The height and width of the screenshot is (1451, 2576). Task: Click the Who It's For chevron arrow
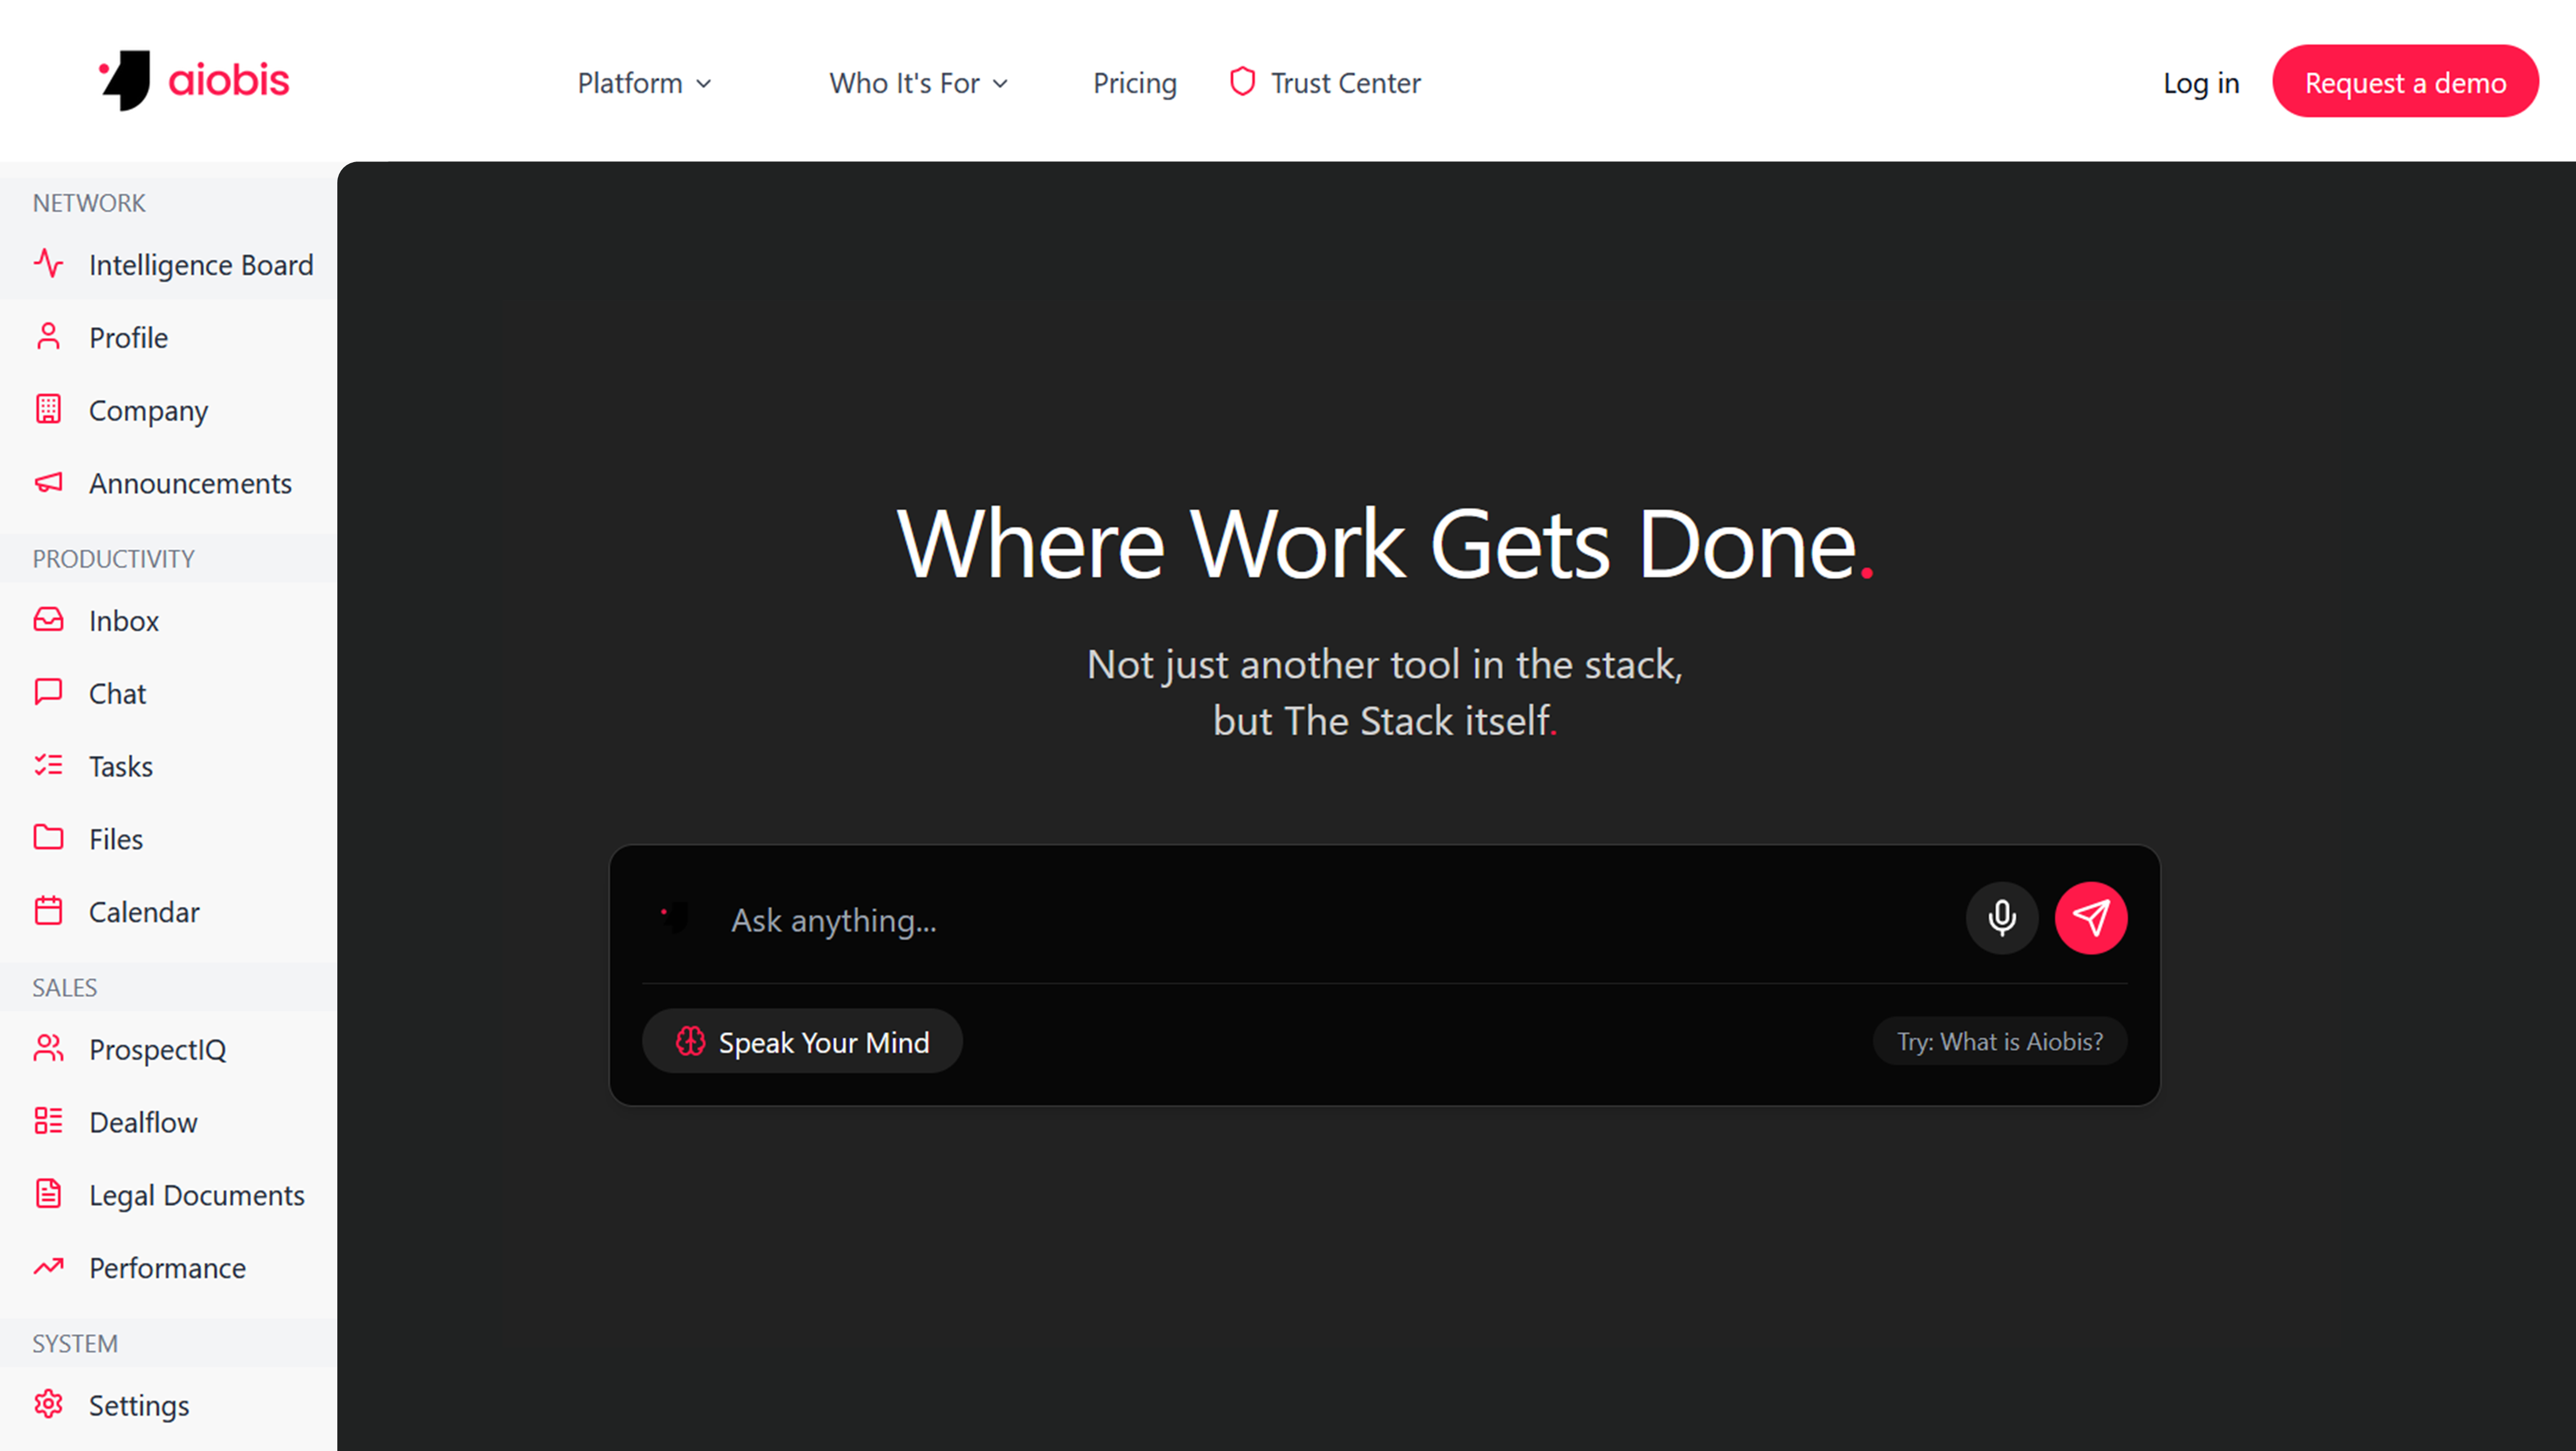[x=1000, y=84]
